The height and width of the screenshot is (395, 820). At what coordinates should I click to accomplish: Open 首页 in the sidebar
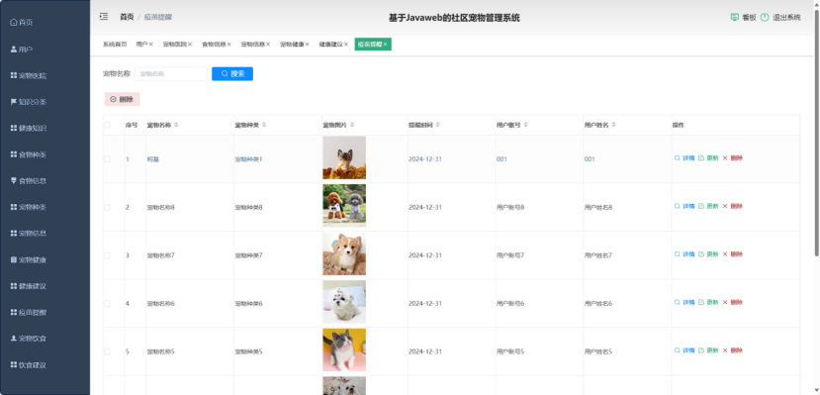click(22, 23)
